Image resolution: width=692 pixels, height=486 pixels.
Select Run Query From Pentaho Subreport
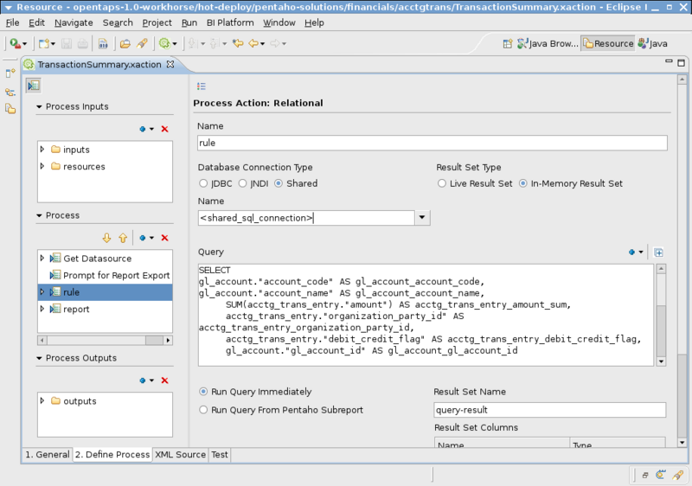coord(203,410)
